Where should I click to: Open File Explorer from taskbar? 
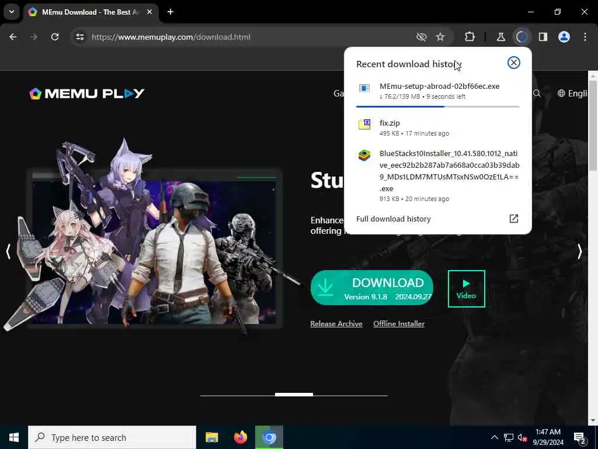coord(211,437)
